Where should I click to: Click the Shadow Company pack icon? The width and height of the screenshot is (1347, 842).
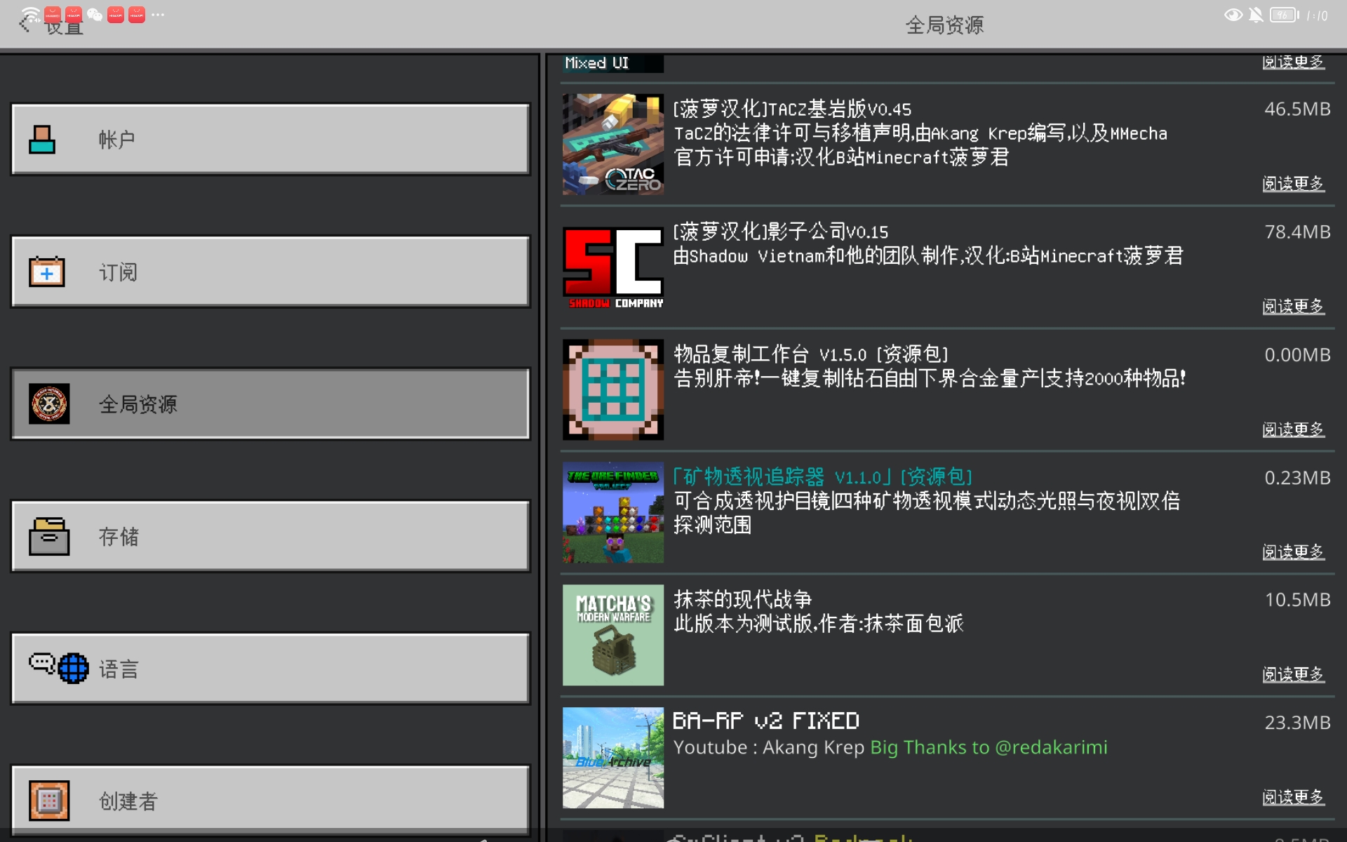click(x=612, y=267)
